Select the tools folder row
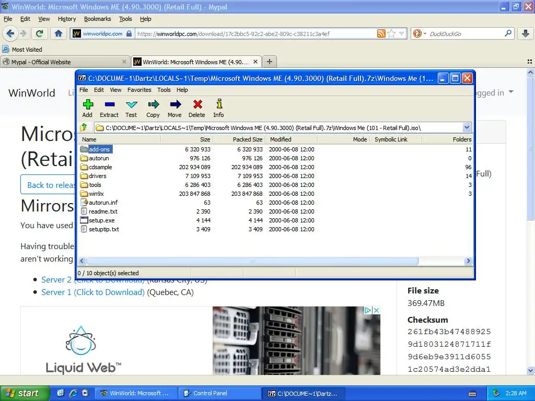 [x=275, y=185]
